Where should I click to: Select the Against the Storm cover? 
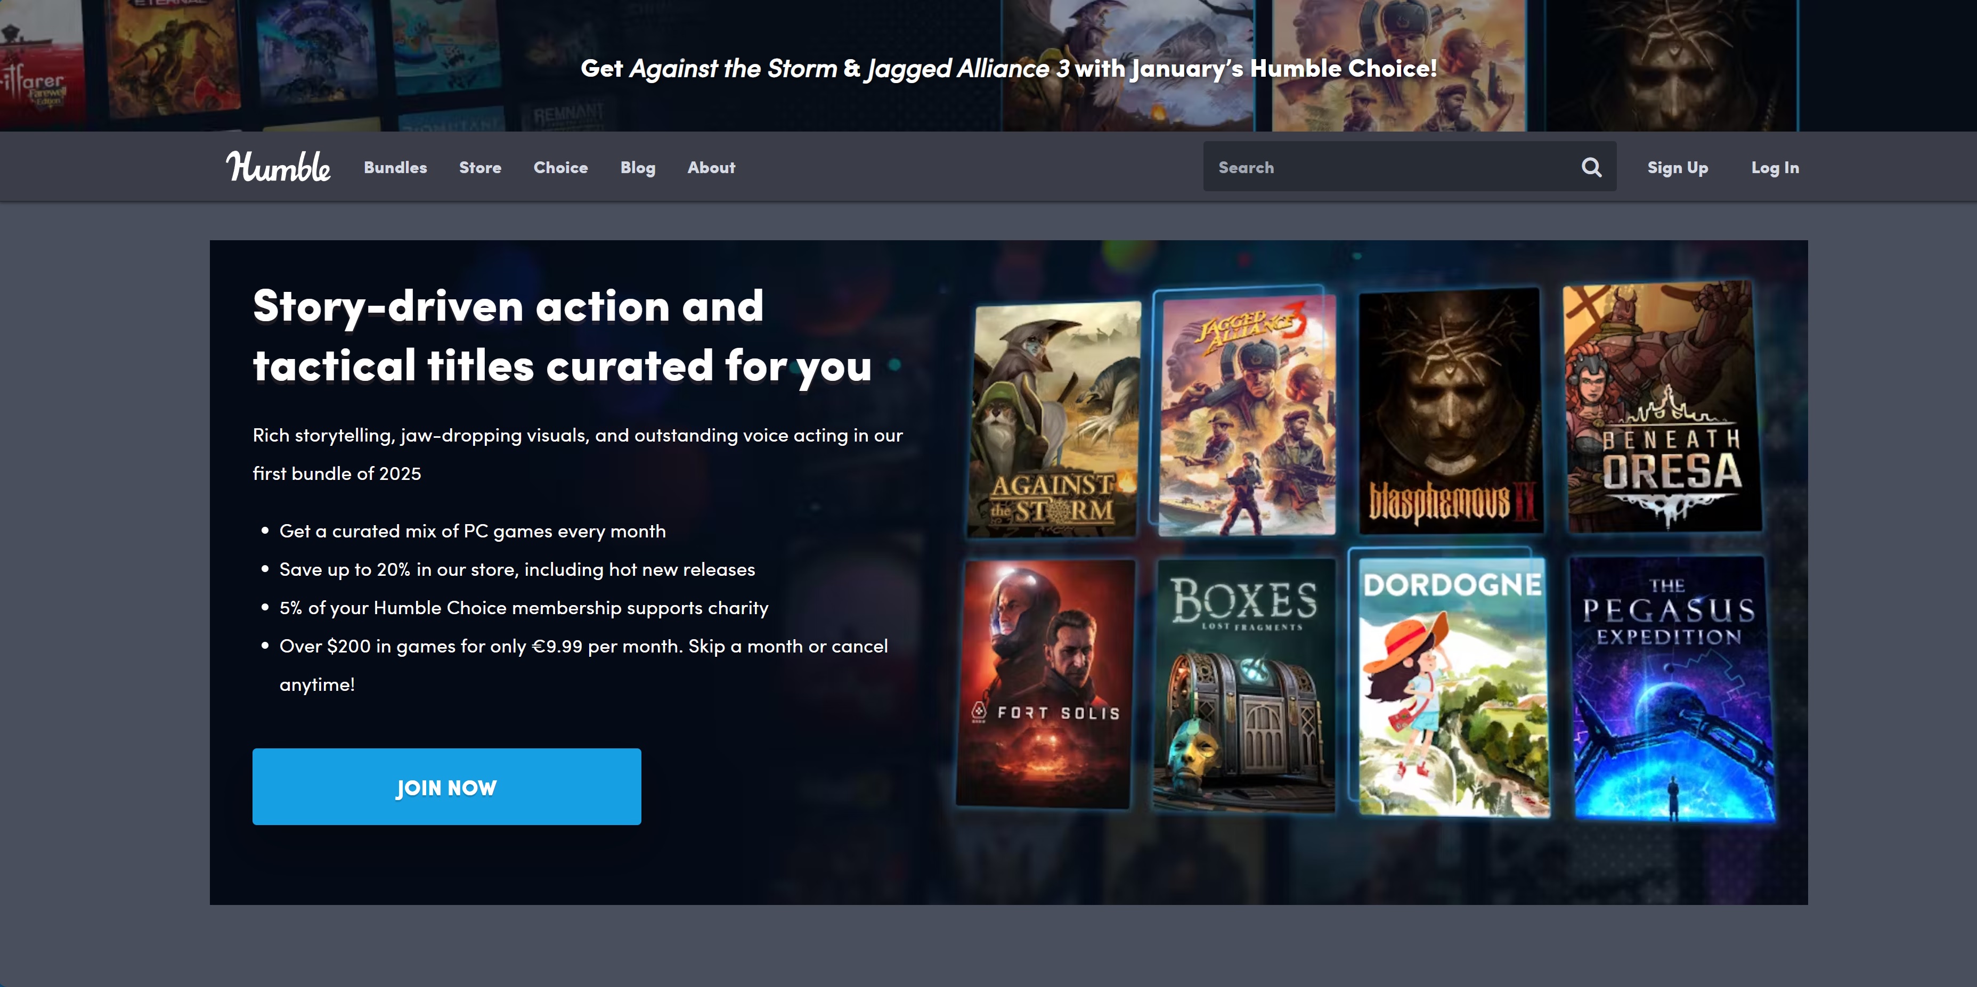pos(1054,419)
